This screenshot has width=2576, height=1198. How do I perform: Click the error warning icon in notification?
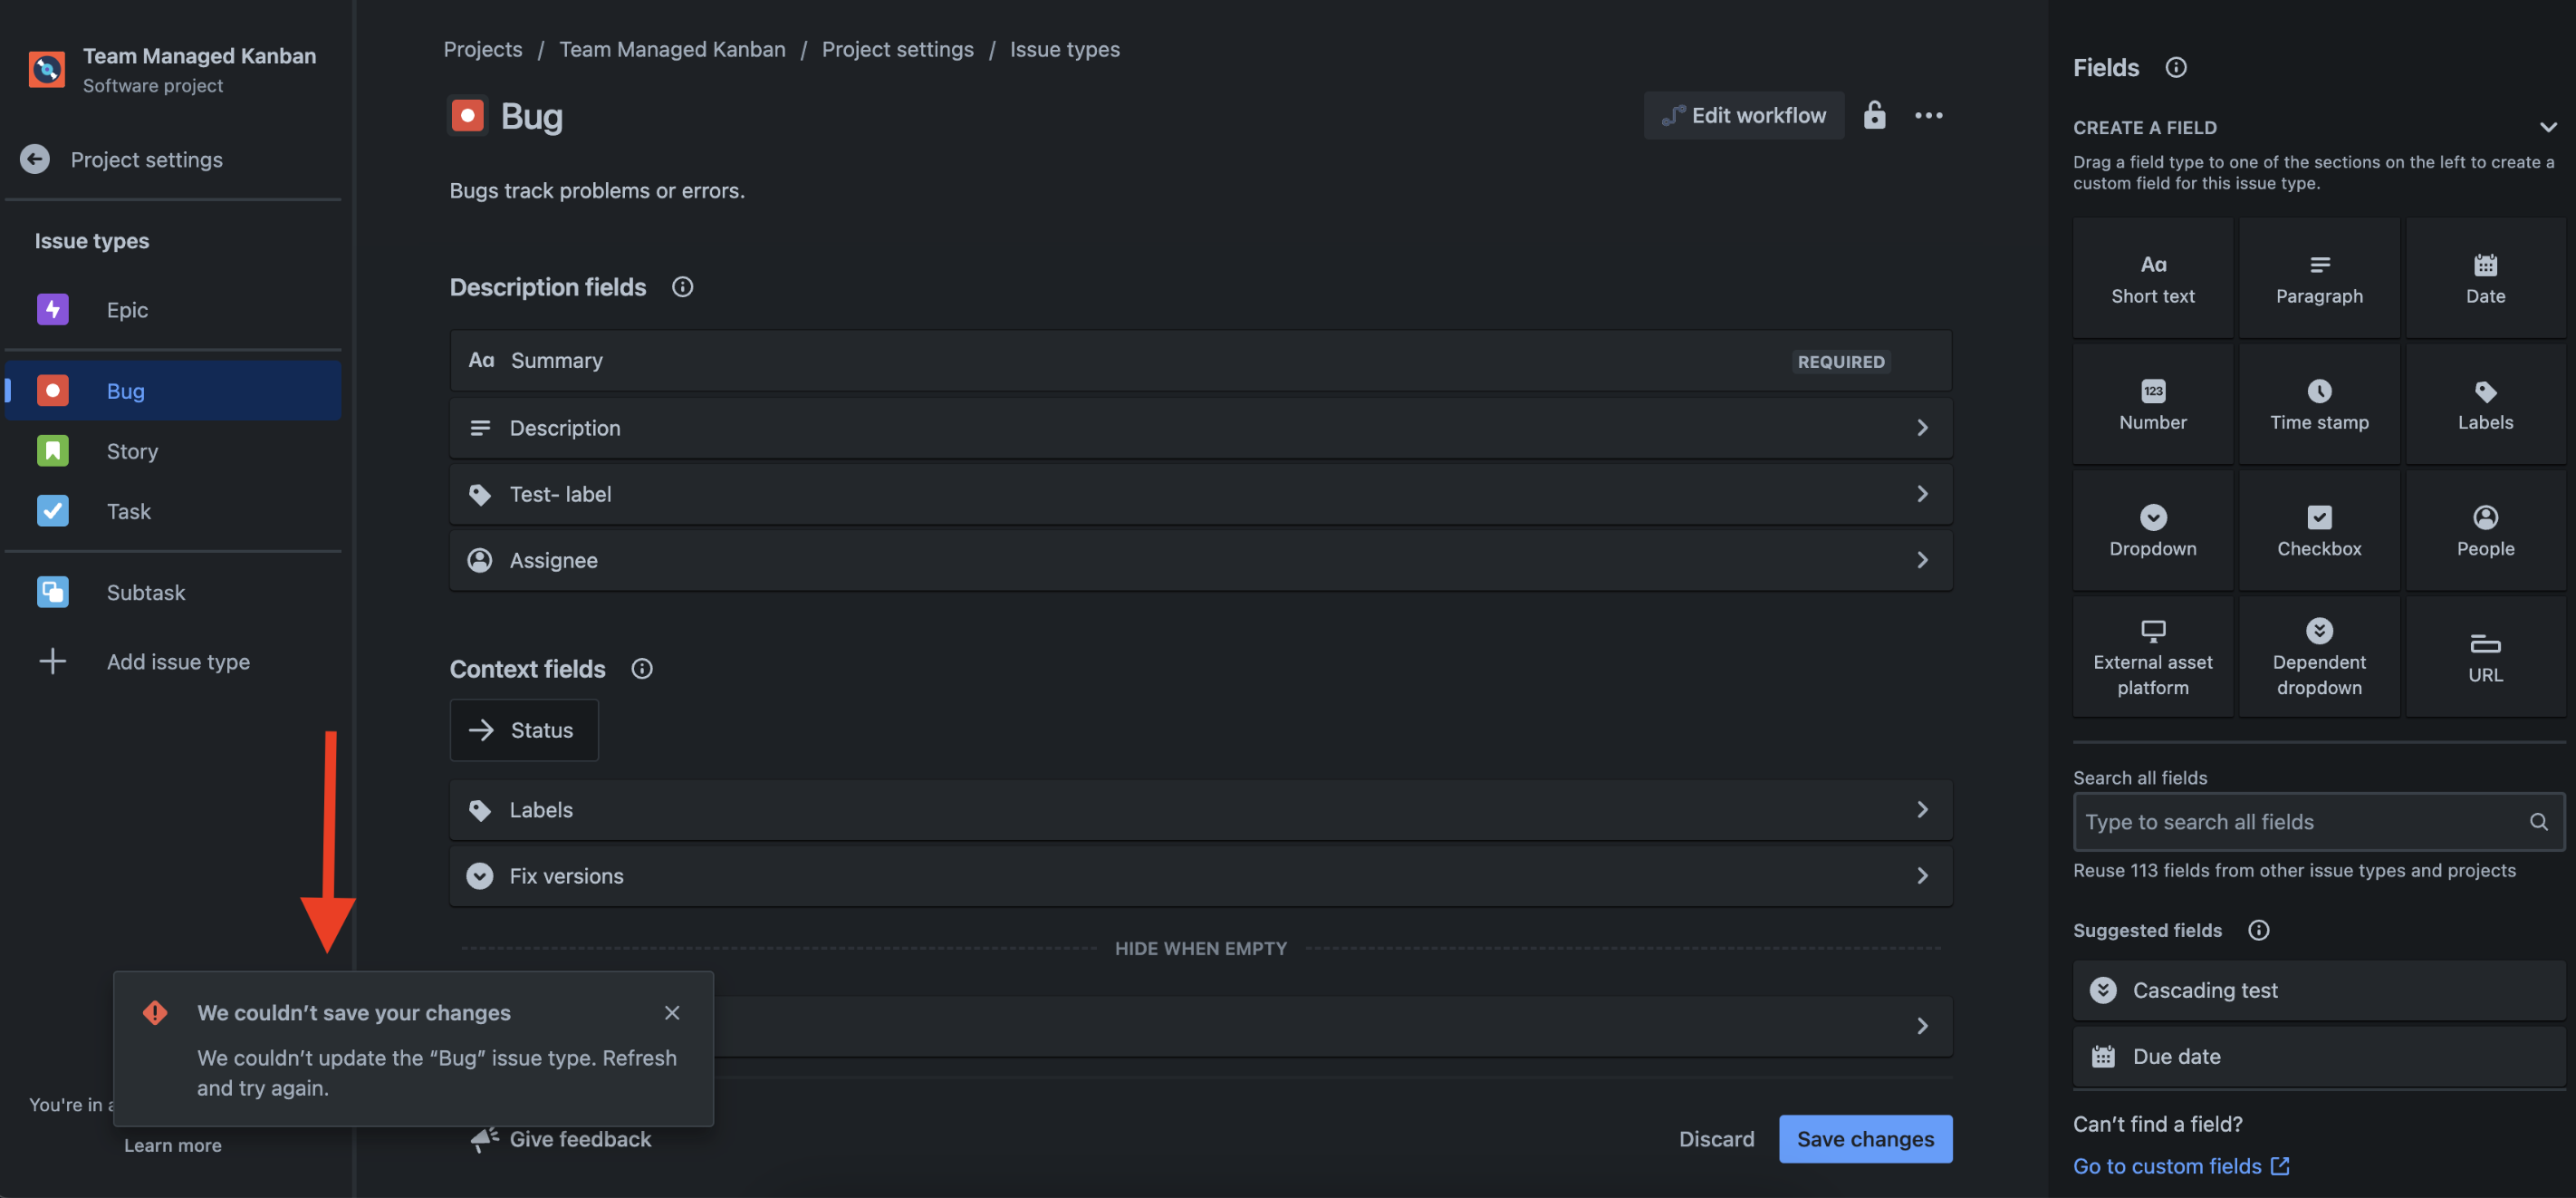(x=155, y=1013)
